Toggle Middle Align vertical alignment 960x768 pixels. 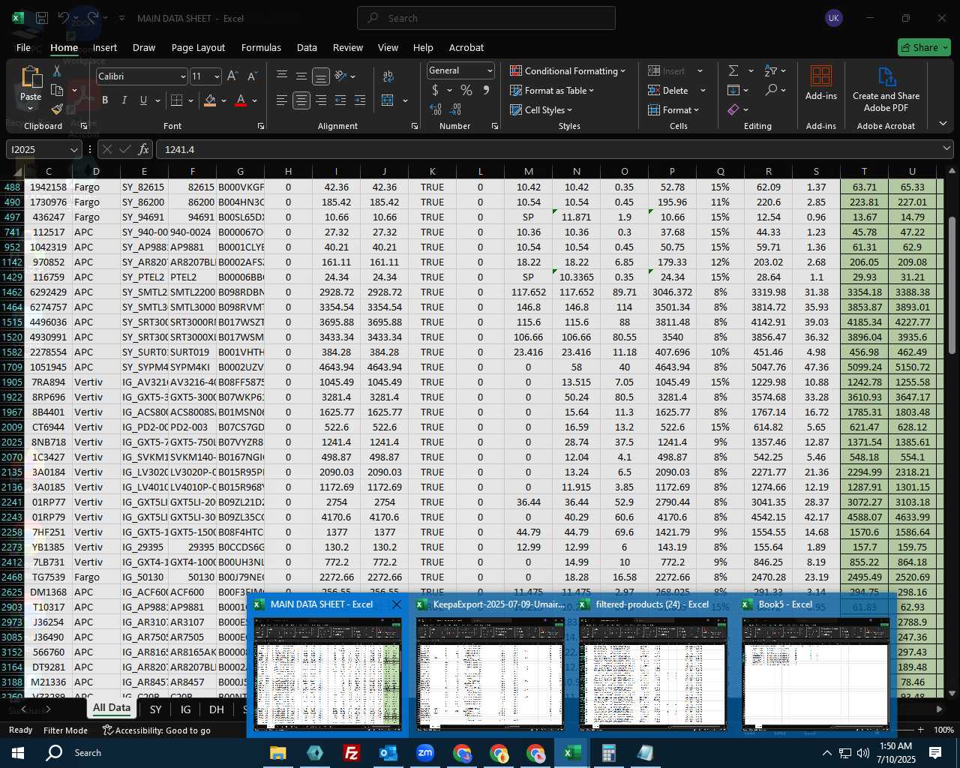click(301, 76)
